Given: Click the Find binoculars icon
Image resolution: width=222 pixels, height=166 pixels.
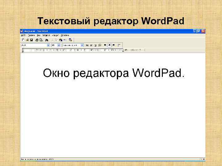Looking at the screenshot, I should coord(47,40).
